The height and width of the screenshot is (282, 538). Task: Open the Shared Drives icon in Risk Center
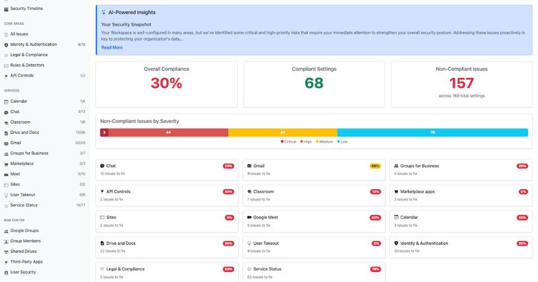tap(6, 252)
